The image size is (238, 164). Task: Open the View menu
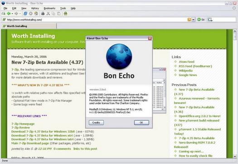click(x=24, y=8)
